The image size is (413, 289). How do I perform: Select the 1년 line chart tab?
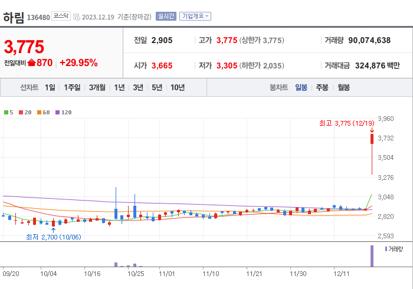point(119,87)
